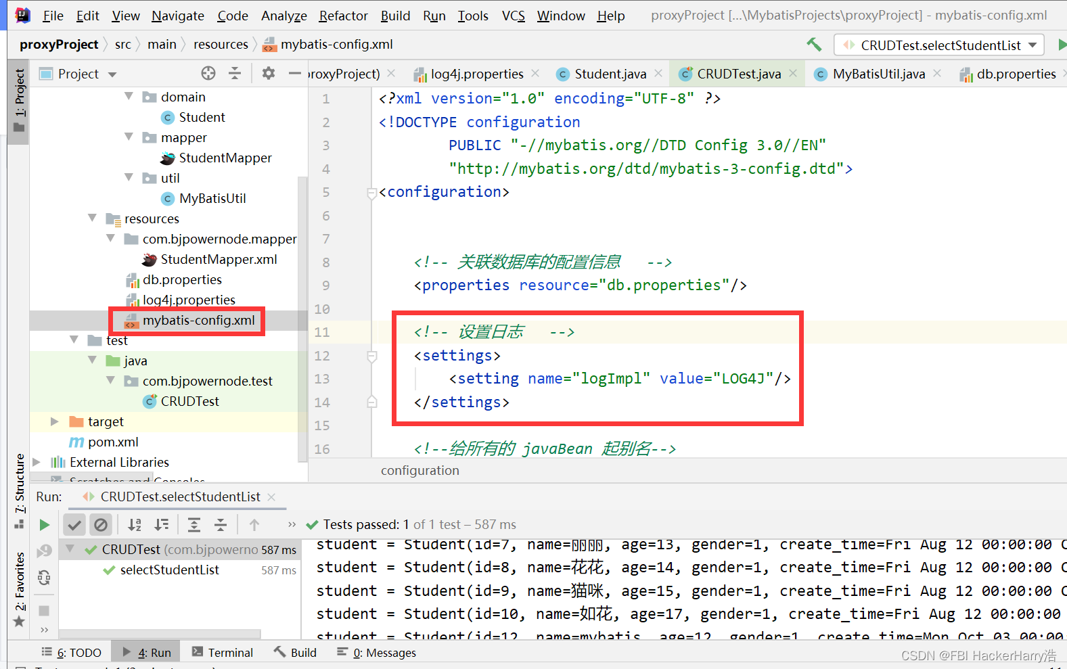Image resolution: width=1067 pixels, height=669 pixels.
Task: Select pom.xml in project tree
Action: pos(113,442)
